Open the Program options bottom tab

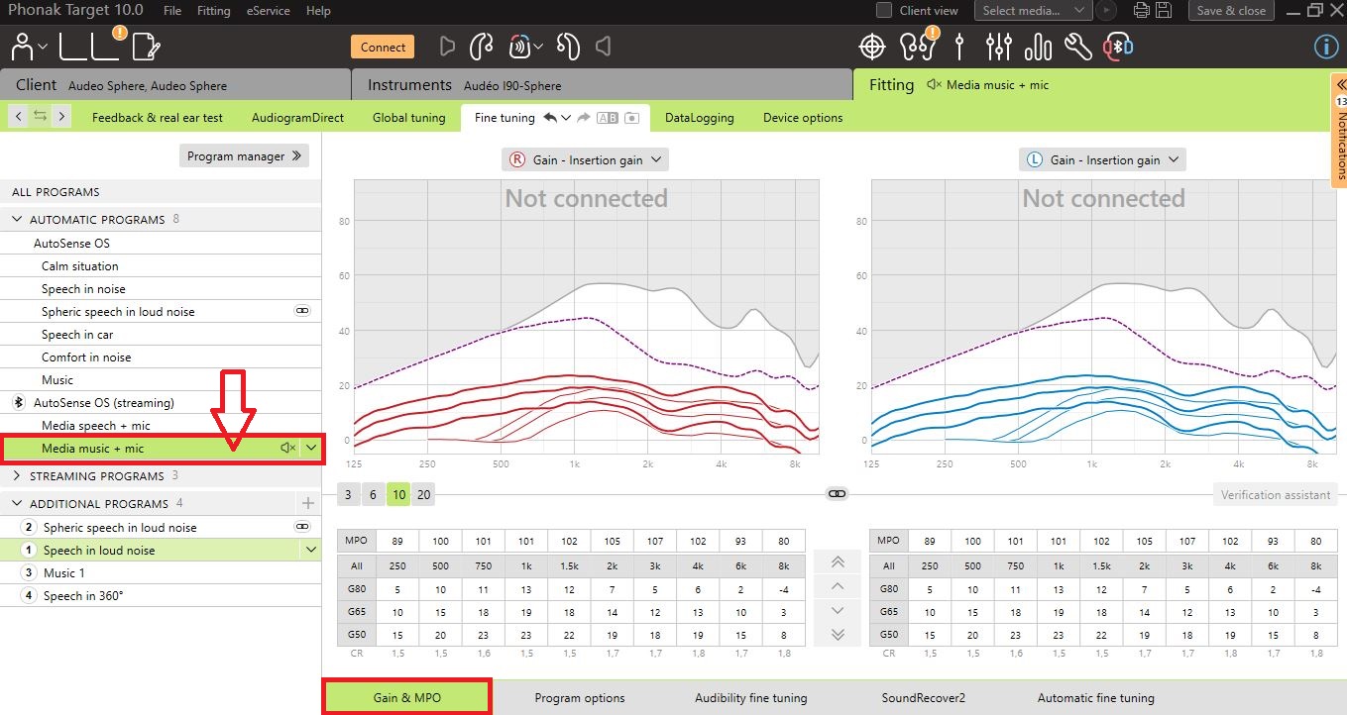[x=580, y=697]
